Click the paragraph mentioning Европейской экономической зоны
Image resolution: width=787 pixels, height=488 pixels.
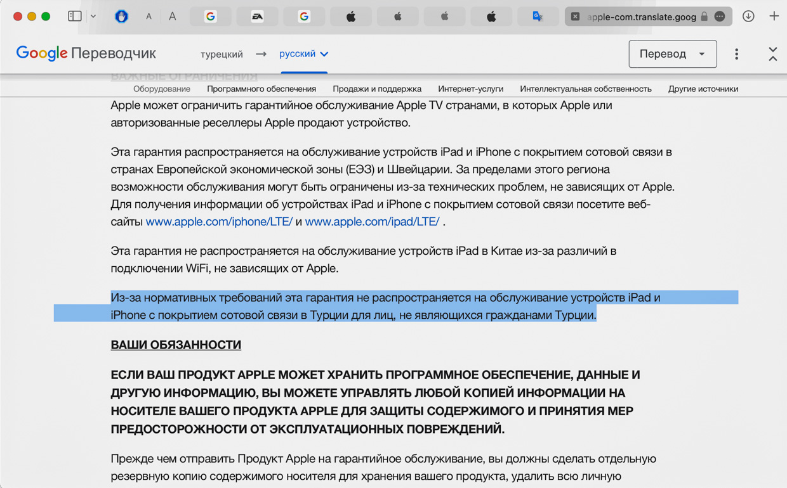pyautogui.click(x=392, y=187)
